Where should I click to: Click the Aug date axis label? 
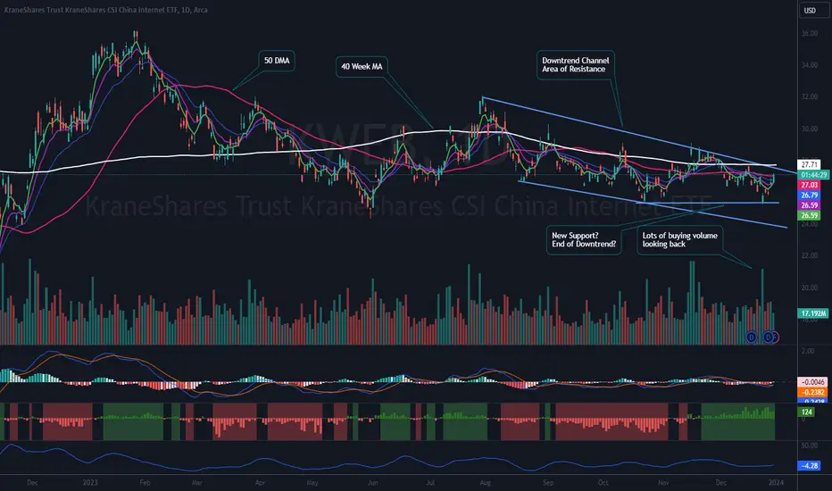(x=485, y=482)
